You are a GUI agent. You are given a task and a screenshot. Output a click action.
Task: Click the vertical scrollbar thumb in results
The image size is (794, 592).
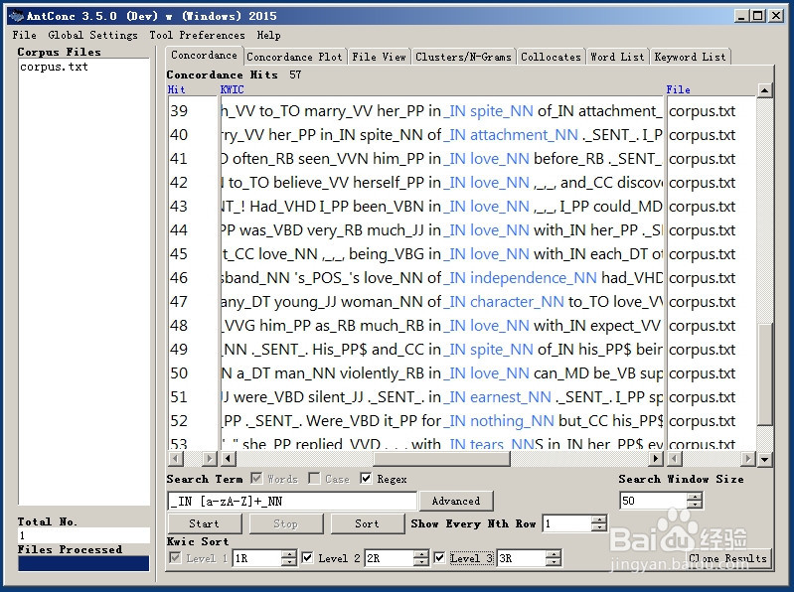pyautogui.click(x=764, y=374)
